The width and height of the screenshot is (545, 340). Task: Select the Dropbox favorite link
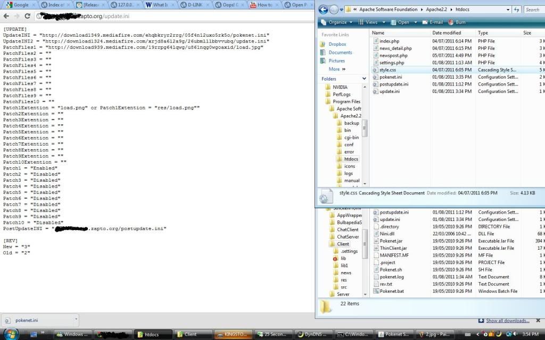tap(337, 44)
